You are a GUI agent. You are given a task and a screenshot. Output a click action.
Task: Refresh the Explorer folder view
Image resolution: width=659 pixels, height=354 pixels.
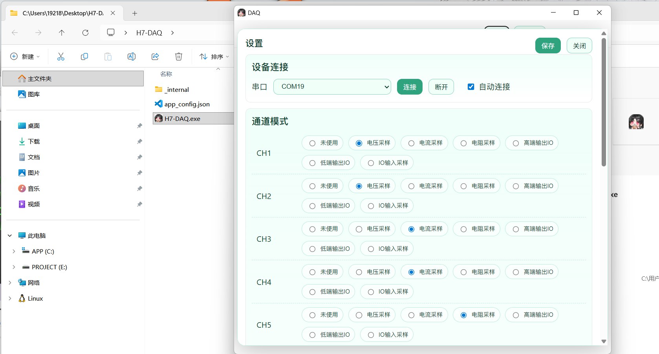point(85,33)
